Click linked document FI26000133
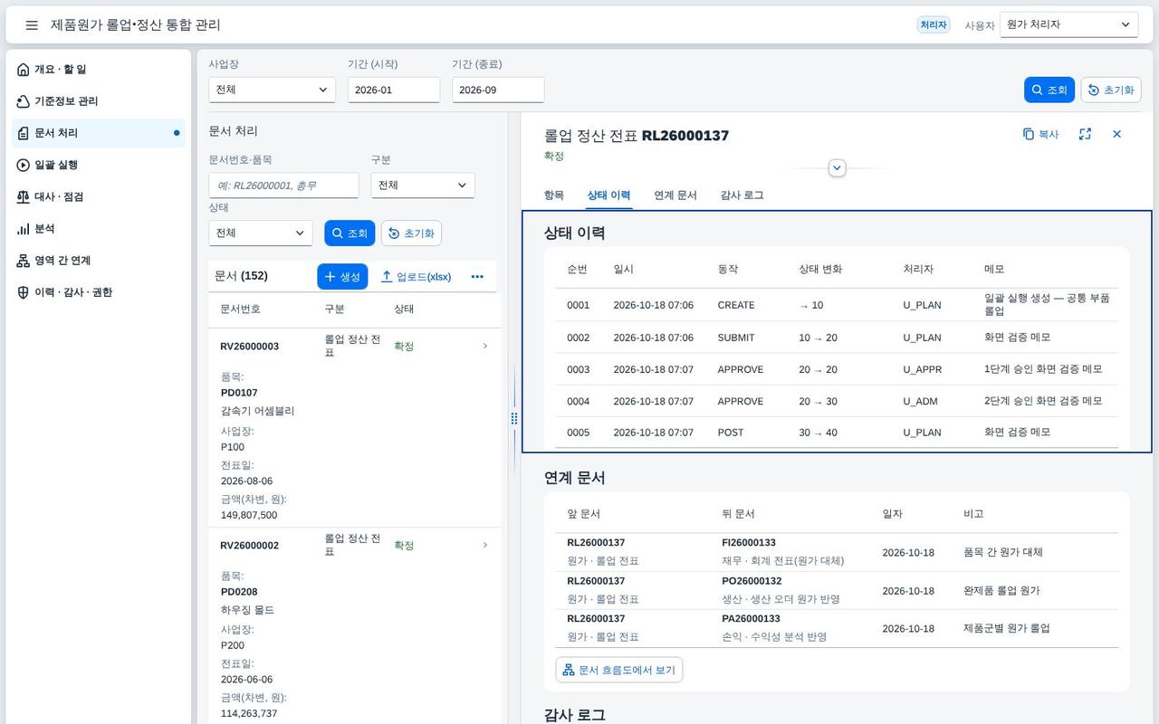This screenshot has width=1159, height=724. coord(749,543)
